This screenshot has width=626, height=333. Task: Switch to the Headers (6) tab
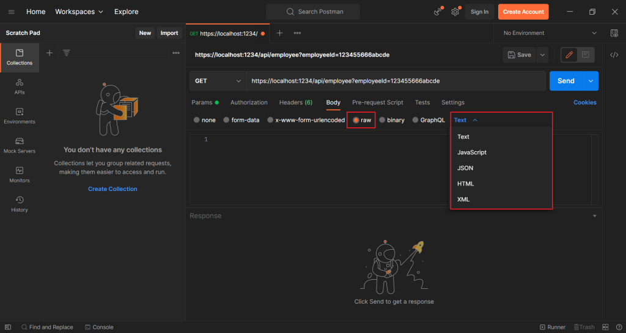click(295, 102)
